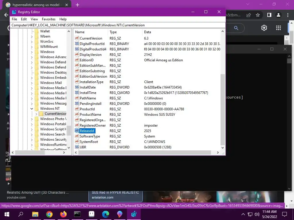Close the hyperrealistic among us Chrome tab
The height and width of the screenshot is (220, 294).
coord(67,5)
